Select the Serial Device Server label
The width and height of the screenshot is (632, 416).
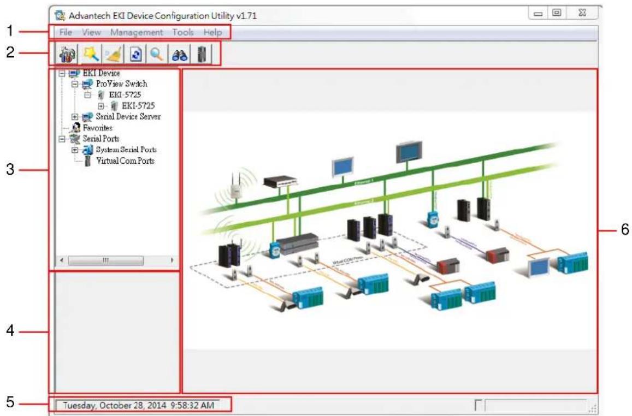click(128, 117)
